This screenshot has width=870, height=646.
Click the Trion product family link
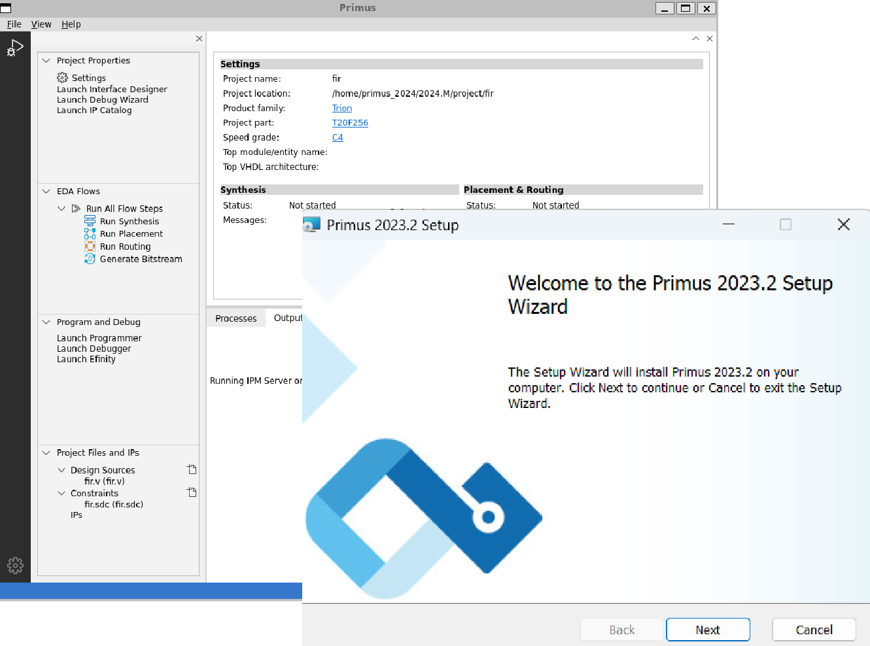[x=341, y=109]
